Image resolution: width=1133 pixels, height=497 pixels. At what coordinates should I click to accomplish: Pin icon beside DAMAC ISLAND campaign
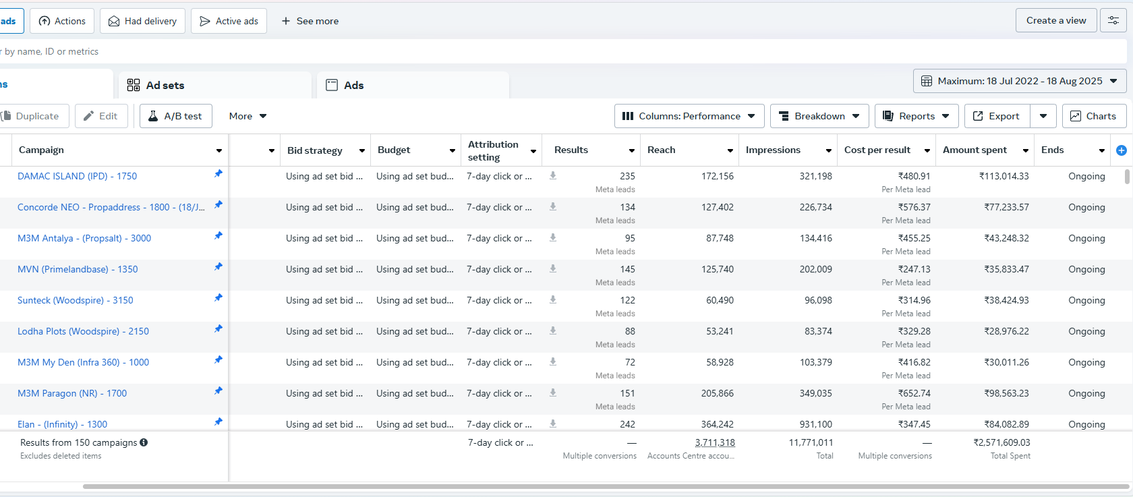218,174
